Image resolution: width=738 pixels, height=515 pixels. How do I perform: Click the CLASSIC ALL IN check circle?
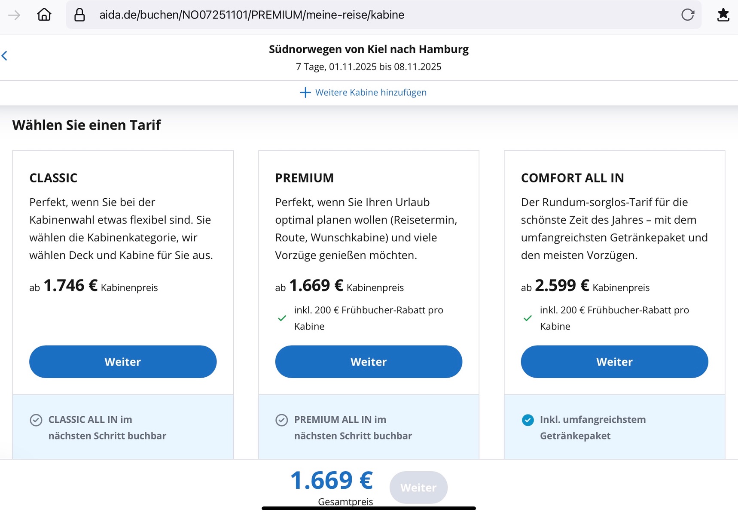pos(36,420)
